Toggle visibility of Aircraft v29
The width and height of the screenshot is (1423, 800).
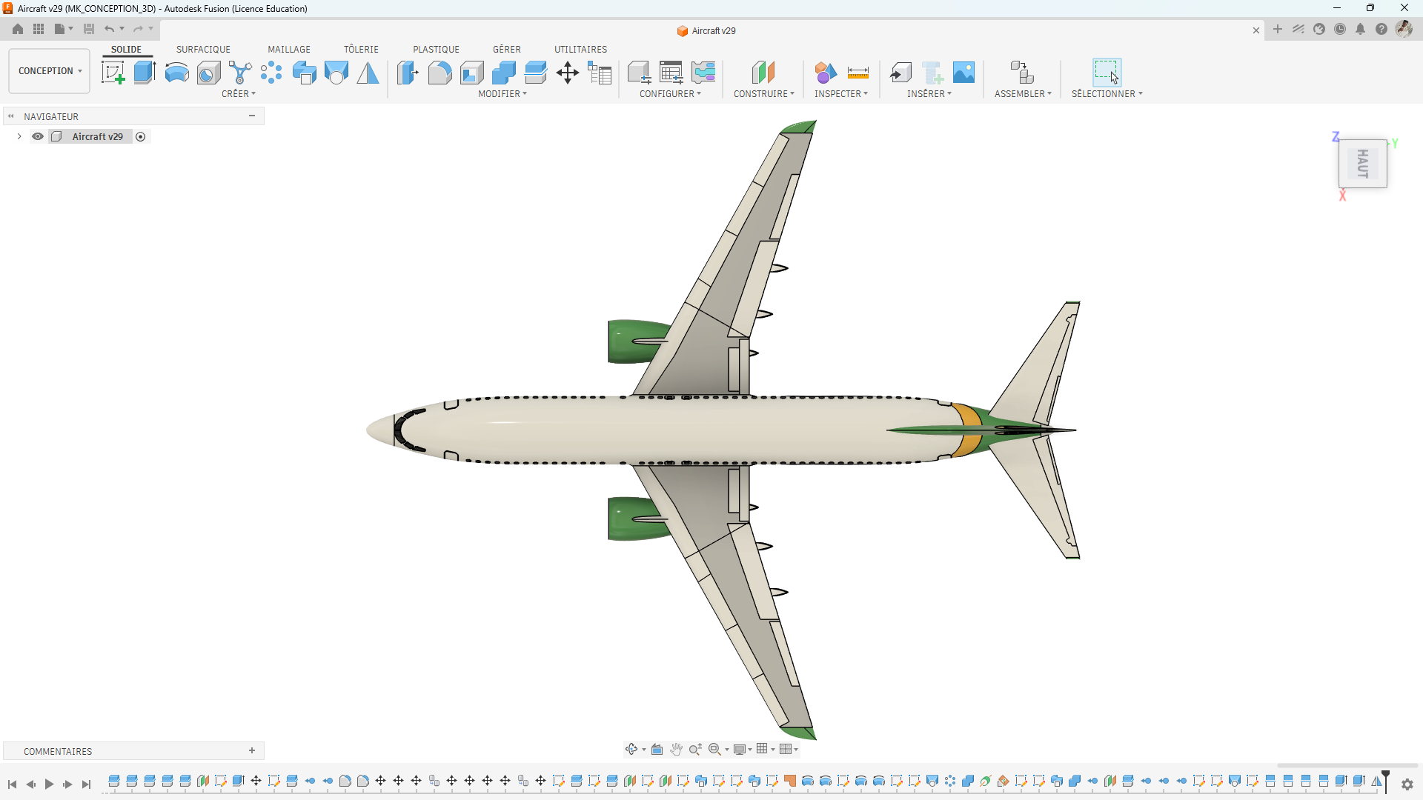[38, 136]
